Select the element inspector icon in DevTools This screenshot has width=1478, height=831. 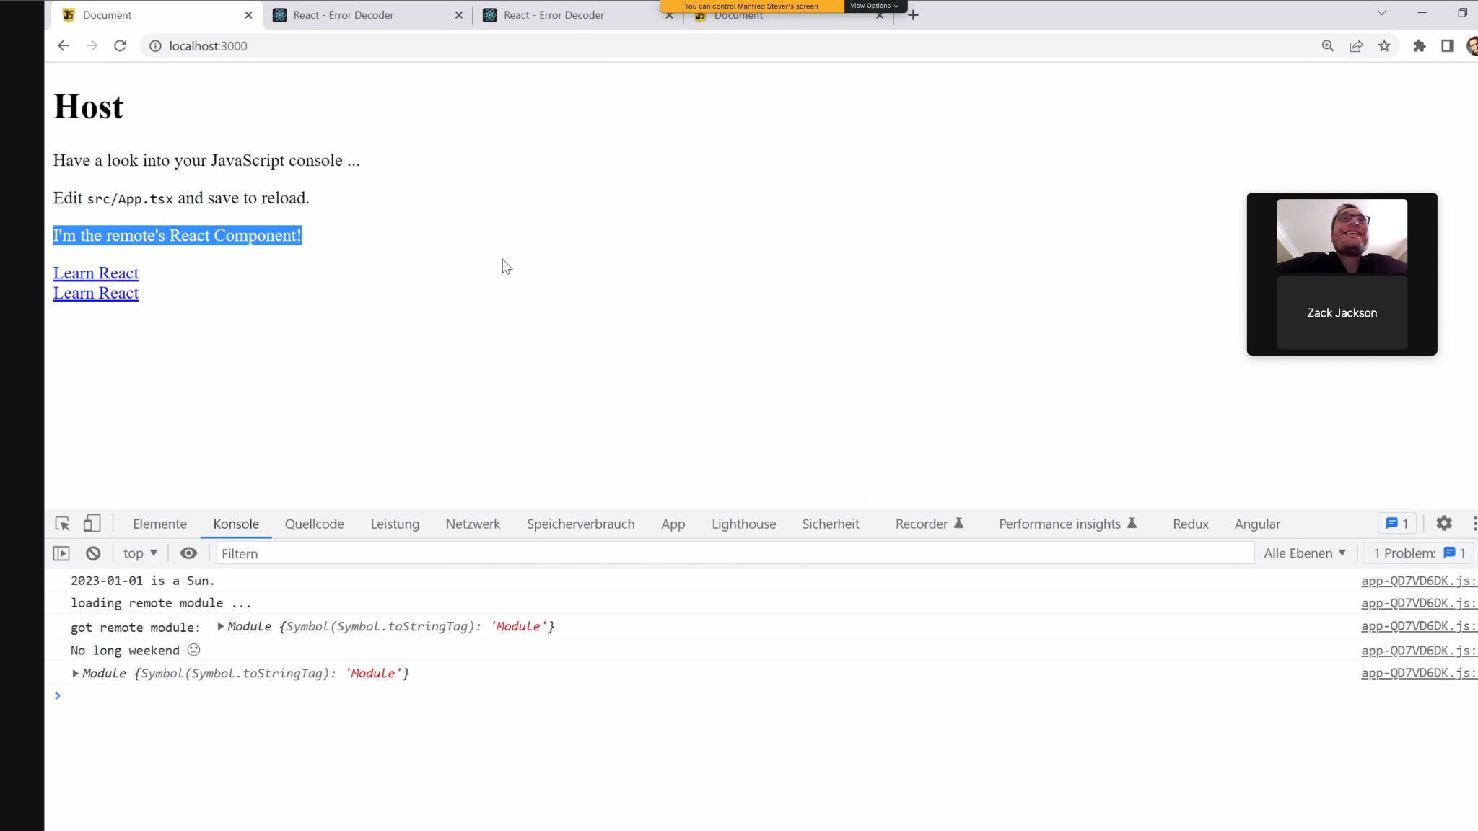point(62,523)
